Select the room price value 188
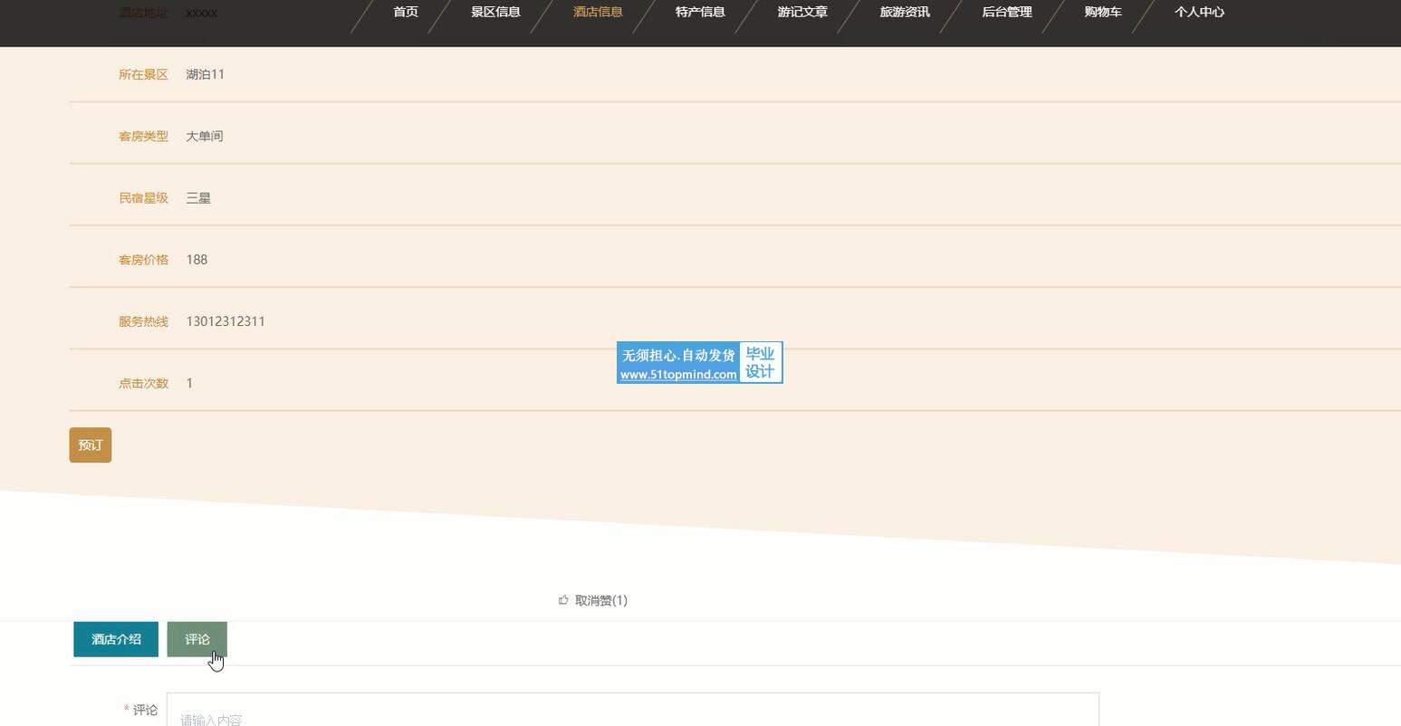Viewport: 1401px width, 726px height. pos(197,260)
